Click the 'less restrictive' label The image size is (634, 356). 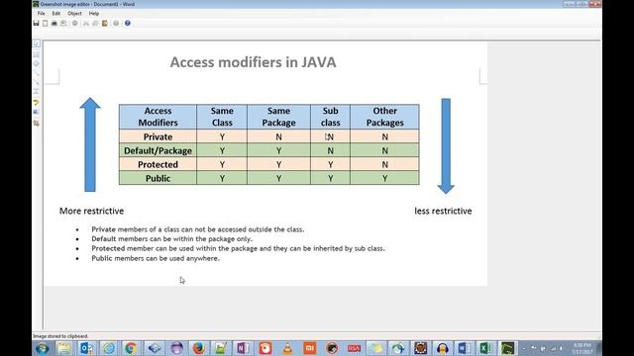pos(443,211)
